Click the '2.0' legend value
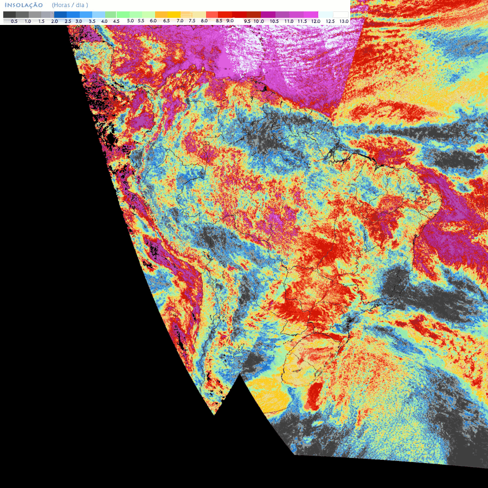 54,22
